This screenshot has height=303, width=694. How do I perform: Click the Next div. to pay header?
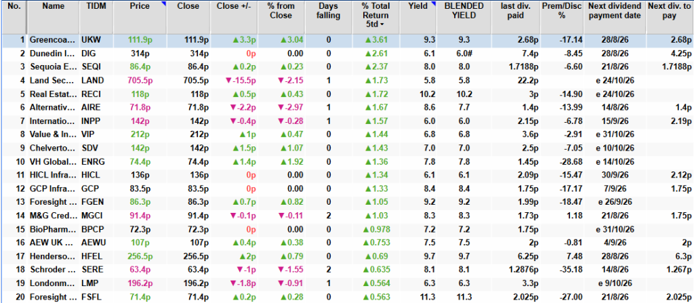[x=670, y=11]
